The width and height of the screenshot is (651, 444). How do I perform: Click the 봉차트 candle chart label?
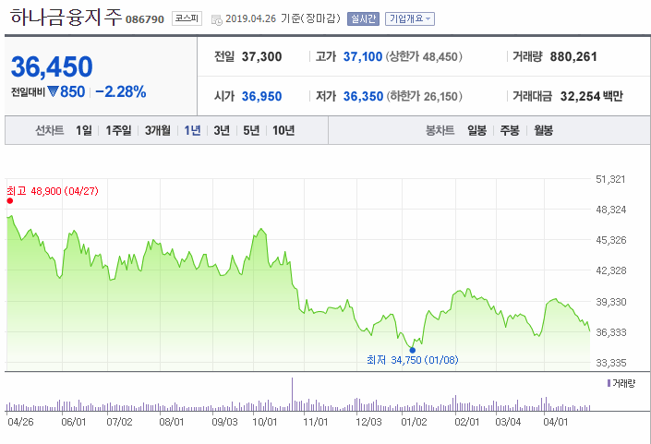pyautogui.click(x=440, y=130)
